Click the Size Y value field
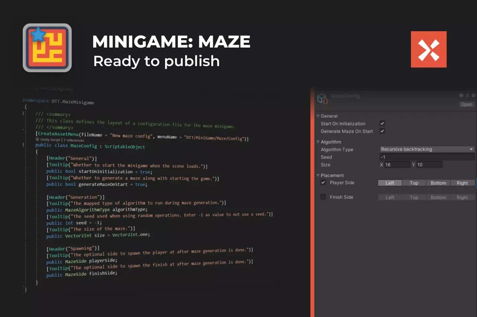The height and width of the screenshot is (317, 477). tap(430, 165)
